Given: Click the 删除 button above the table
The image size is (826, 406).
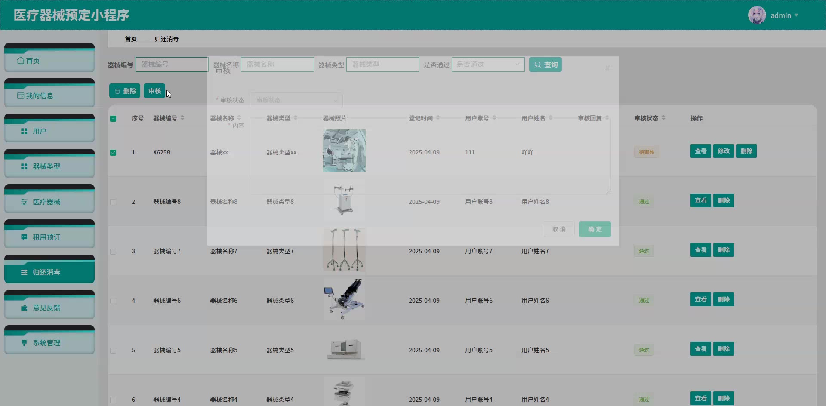Looking at the screenshot, I should 125,91.
